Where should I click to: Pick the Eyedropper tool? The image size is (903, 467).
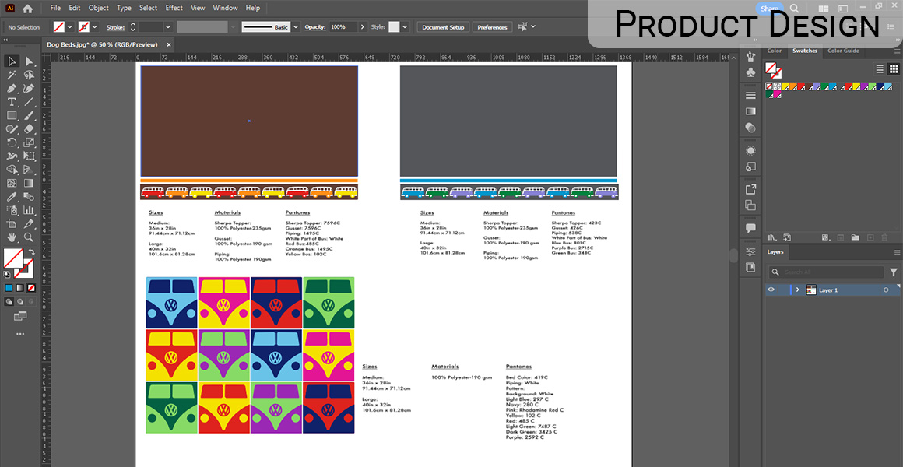click(12, 196)
